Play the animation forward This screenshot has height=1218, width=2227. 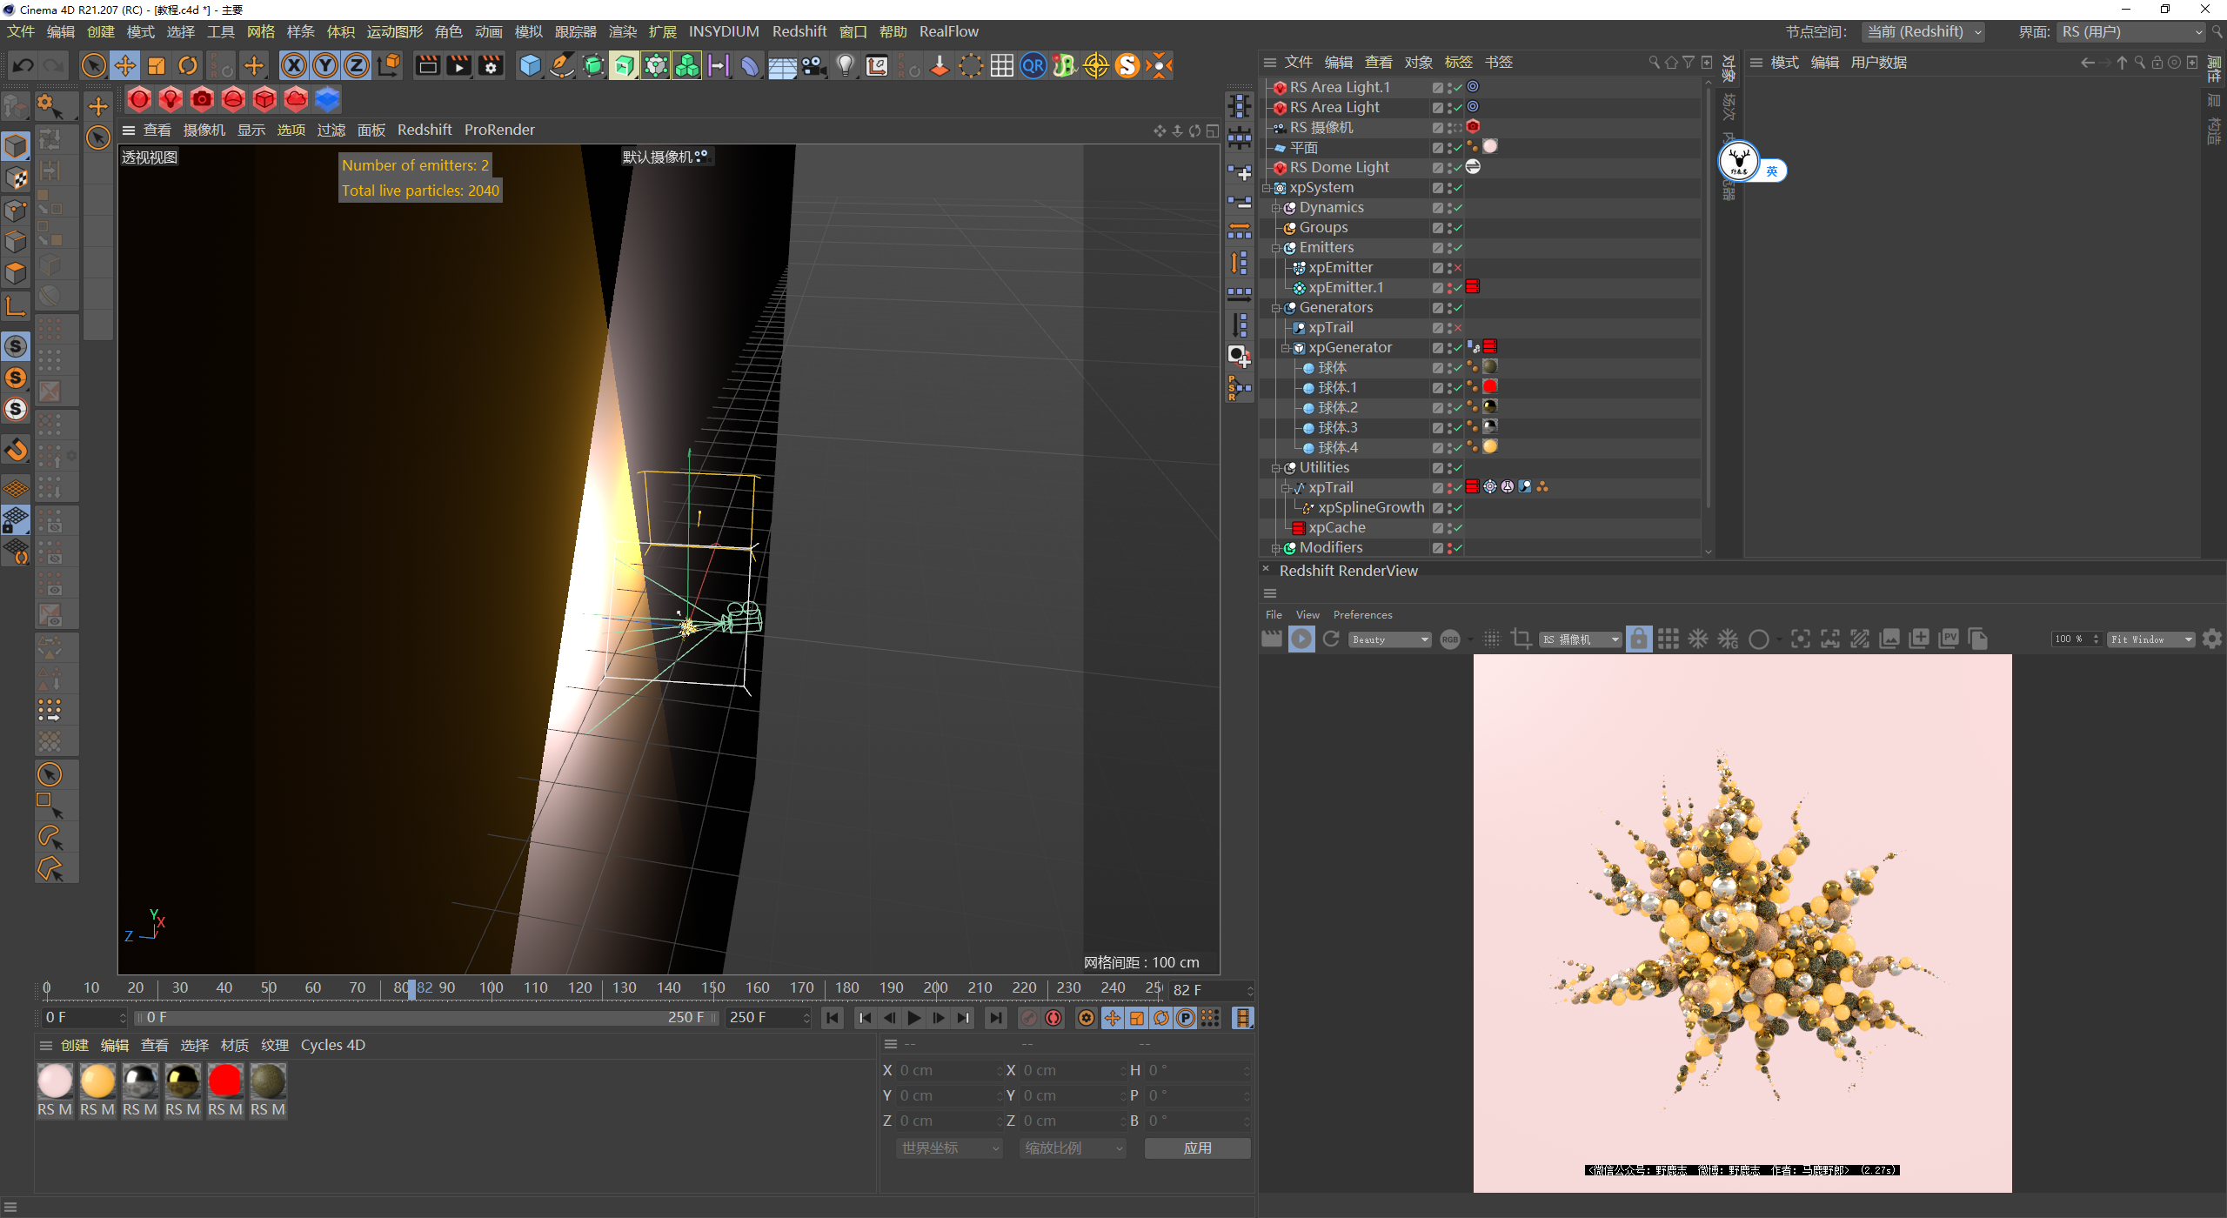pyautogui.click(x=914, y=1018)
